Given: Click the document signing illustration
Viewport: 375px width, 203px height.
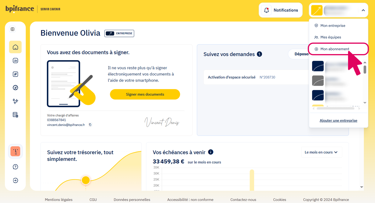Looking at the screenshot, I should tap(71, 84).
